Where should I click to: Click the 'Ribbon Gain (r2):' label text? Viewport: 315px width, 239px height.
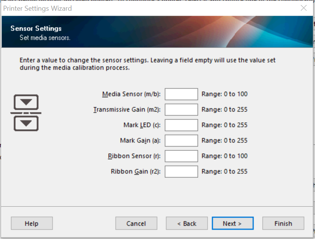(x=135, y=172)
